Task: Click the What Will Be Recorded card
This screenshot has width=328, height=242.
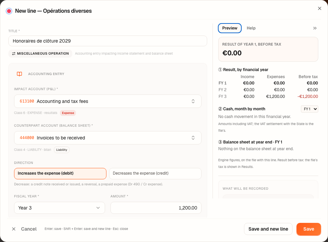Action: click(x=268, y=189)
